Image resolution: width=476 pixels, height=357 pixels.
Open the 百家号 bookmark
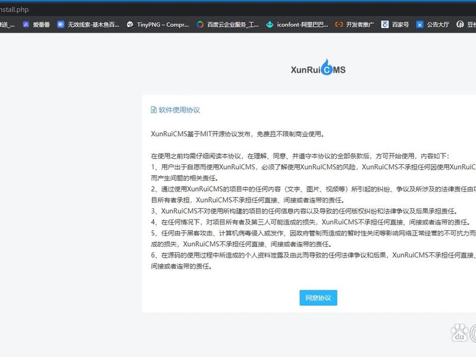click(395, 24)
